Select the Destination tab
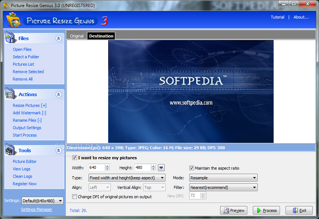The image size is (319, 219). 101,36
